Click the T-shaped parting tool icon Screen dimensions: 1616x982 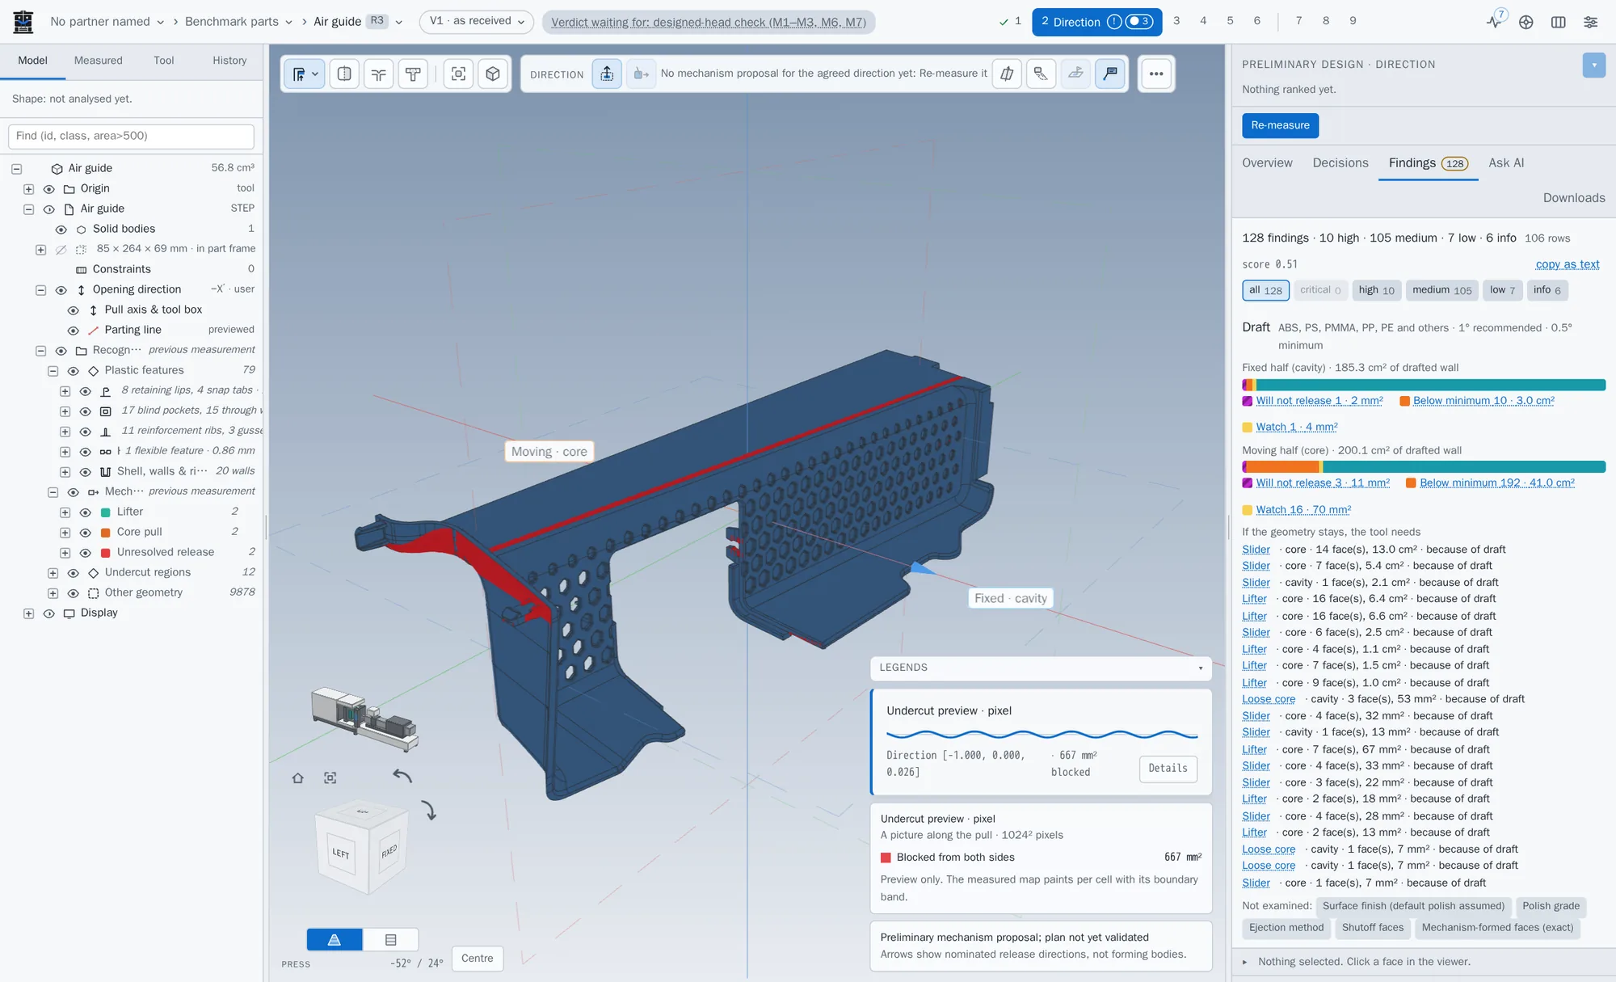(413, 74)
